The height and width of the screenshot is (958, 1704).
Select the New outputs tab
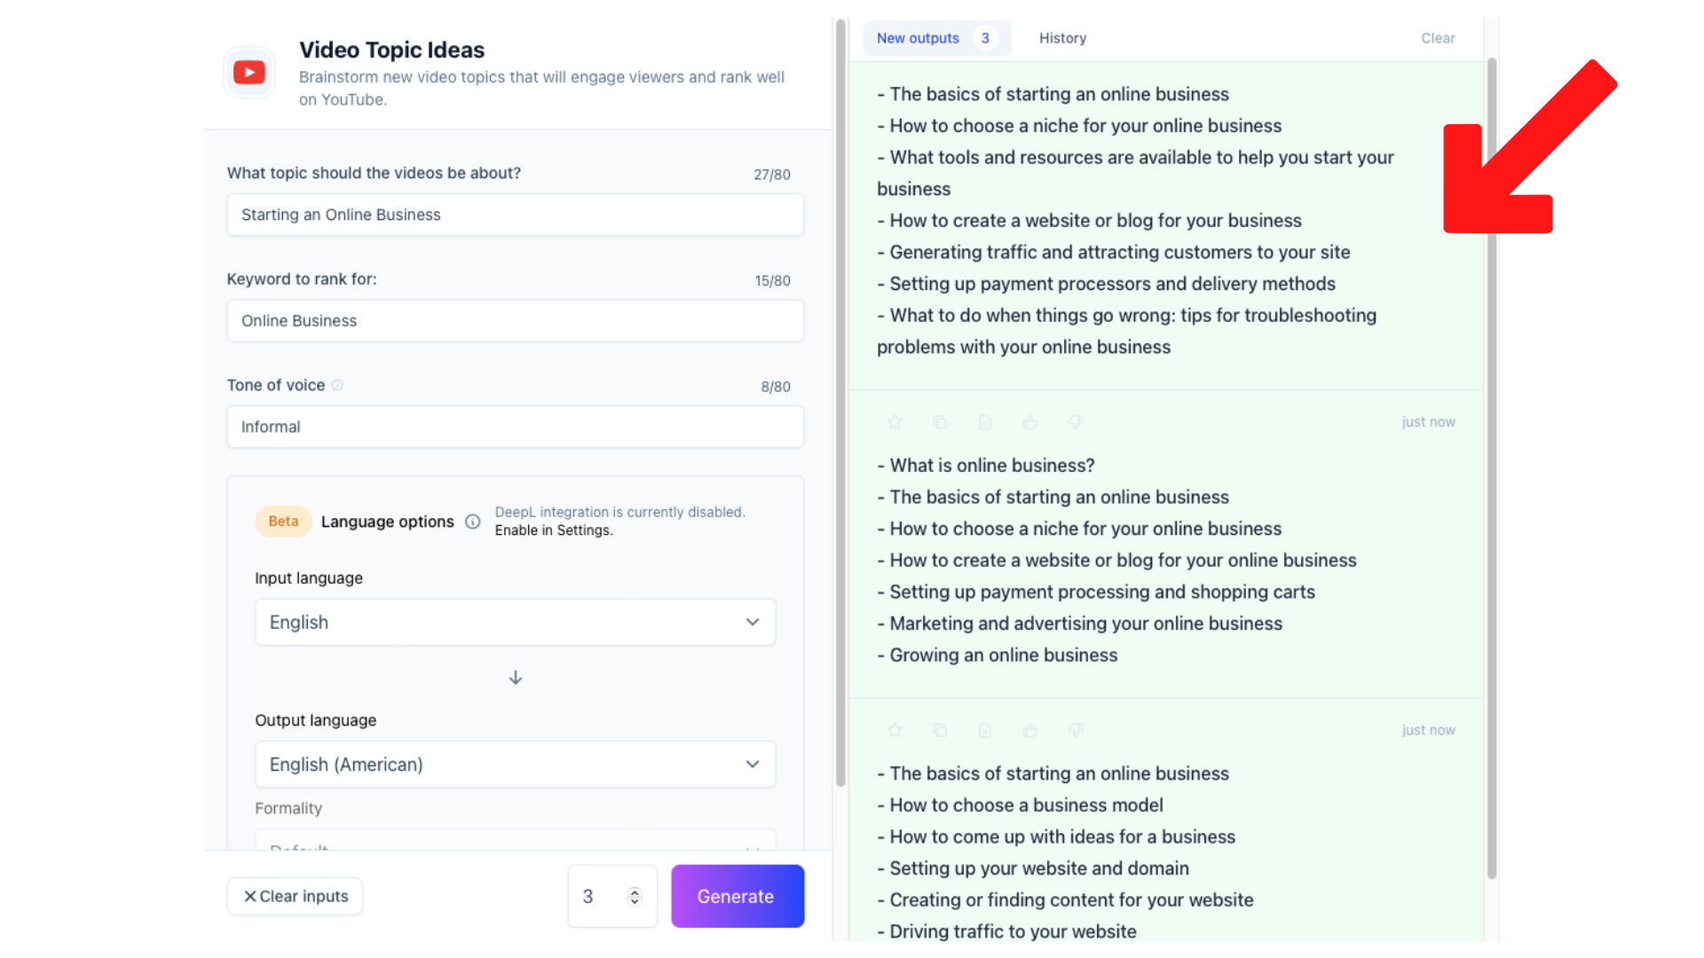click(918, 38)
